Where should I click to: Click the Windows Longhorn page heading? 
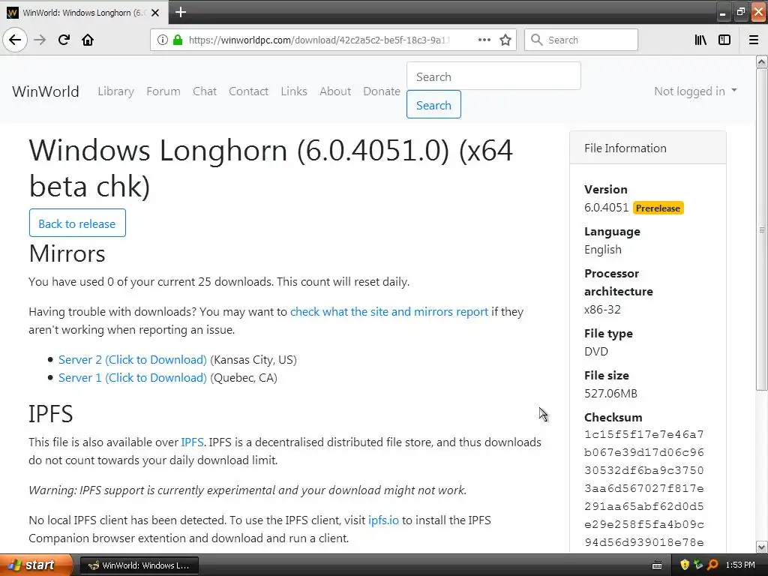tap(271, 168)
